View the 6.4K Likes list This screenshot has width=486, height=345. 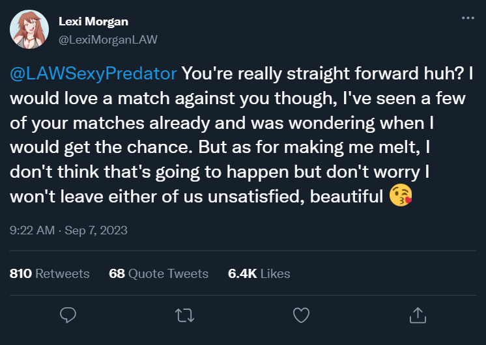pyautogui.click(x=259, y=273)
